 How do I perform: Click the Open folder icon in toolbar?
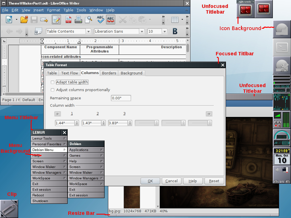pos(24,20)
